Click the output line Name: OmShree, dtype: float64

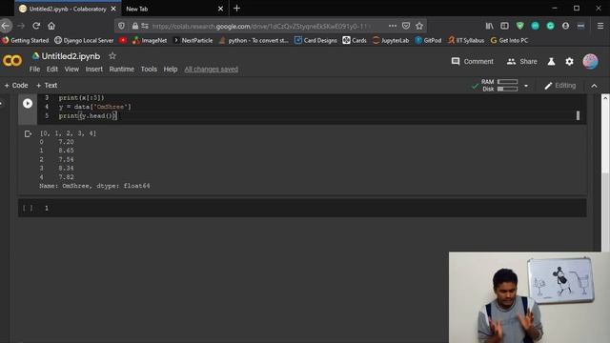(x=94, y=186)
